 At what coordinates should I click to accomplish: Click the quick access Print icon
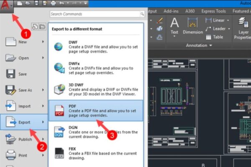tap(53, 3)
